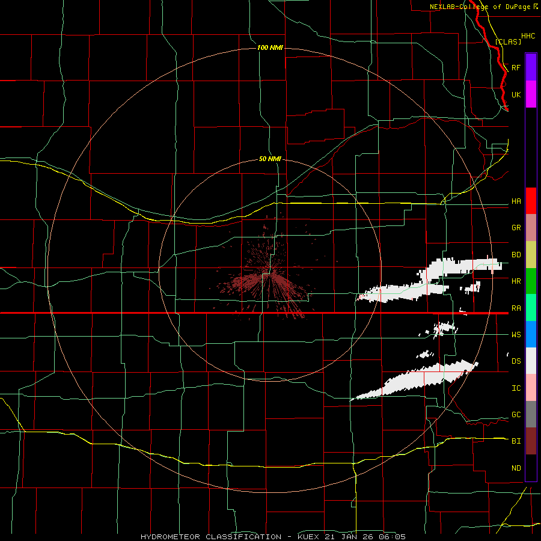
Task: Click the UK magenta legend swatch
Action: pos(531,94)
